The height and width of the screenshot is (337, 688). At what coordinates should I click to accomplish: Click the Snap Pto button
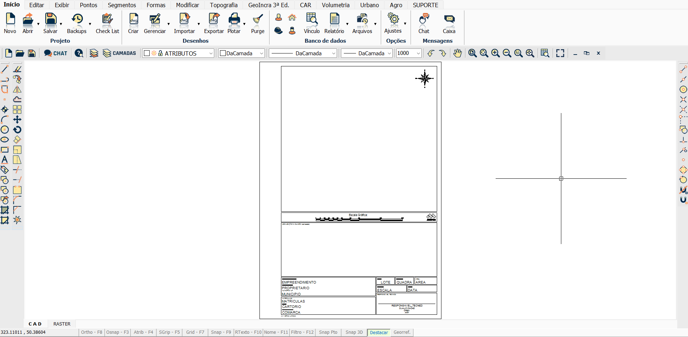pos(328,332)
